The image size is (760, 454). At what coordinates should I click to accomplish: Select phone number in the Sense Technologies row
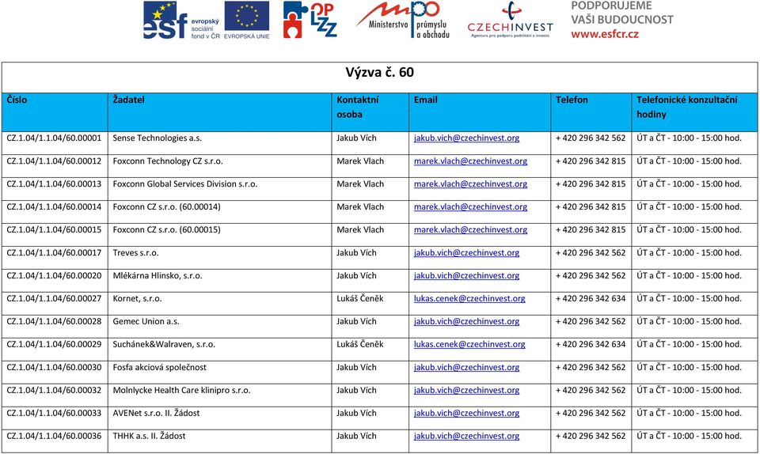coord(591,138)
